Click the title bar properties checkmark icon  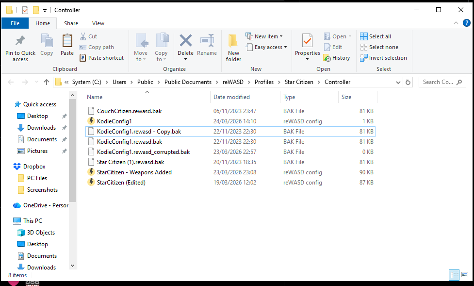click(x=25, y=10)
